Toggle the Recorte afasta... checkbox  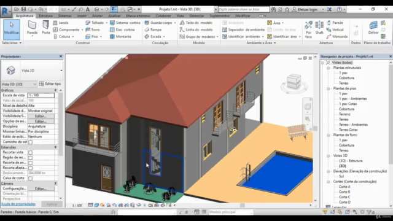coord(30,168)
